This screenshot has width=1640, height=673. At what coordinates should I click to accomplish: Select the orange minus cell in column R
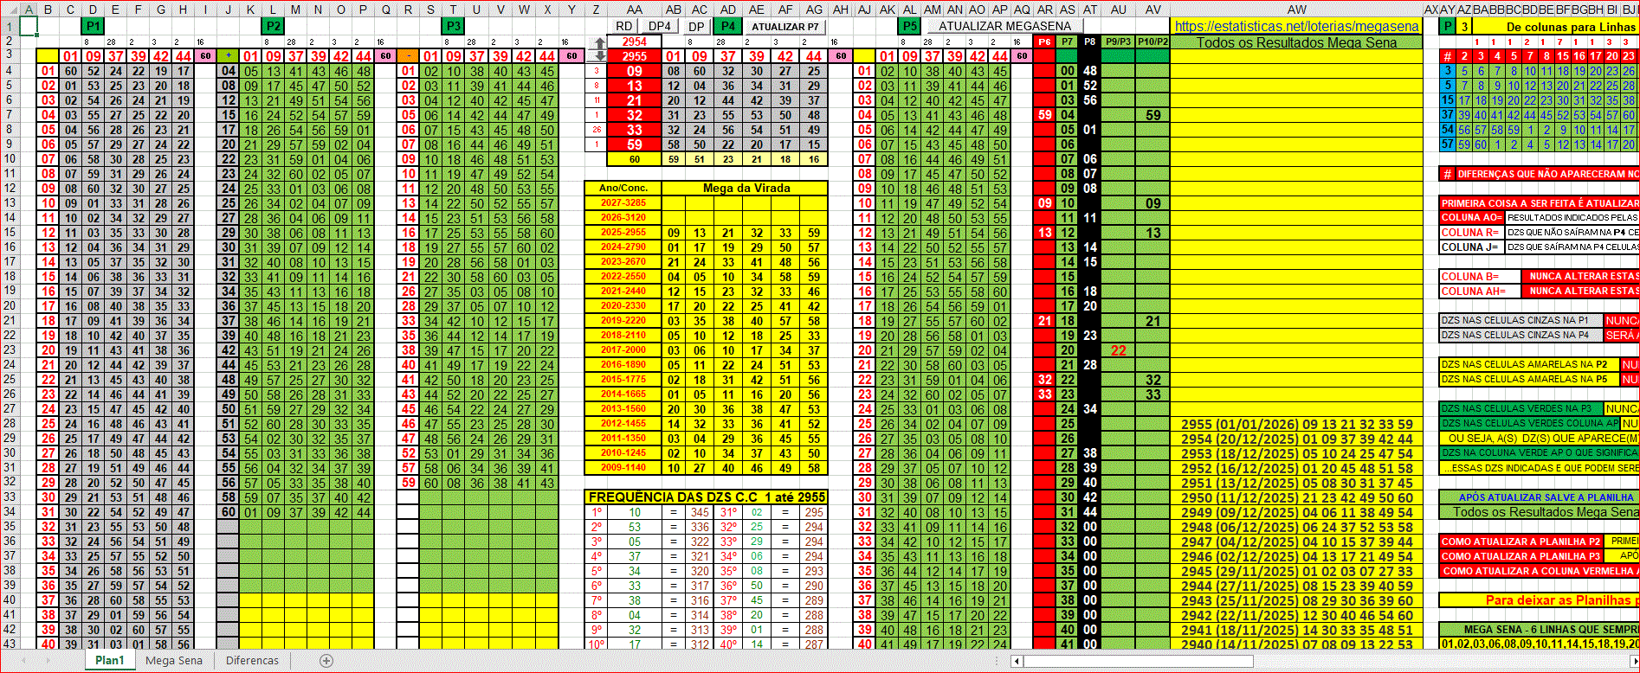tap(408, 56)
